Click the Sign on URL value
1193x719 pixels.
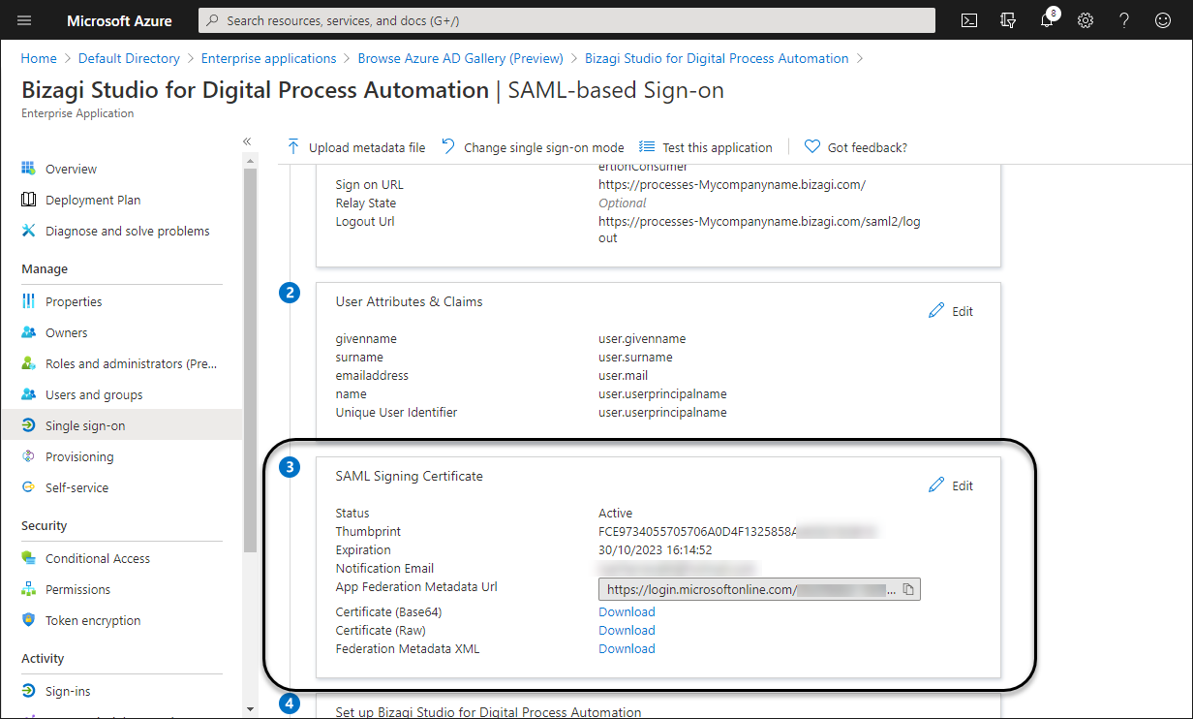point(731,185)
